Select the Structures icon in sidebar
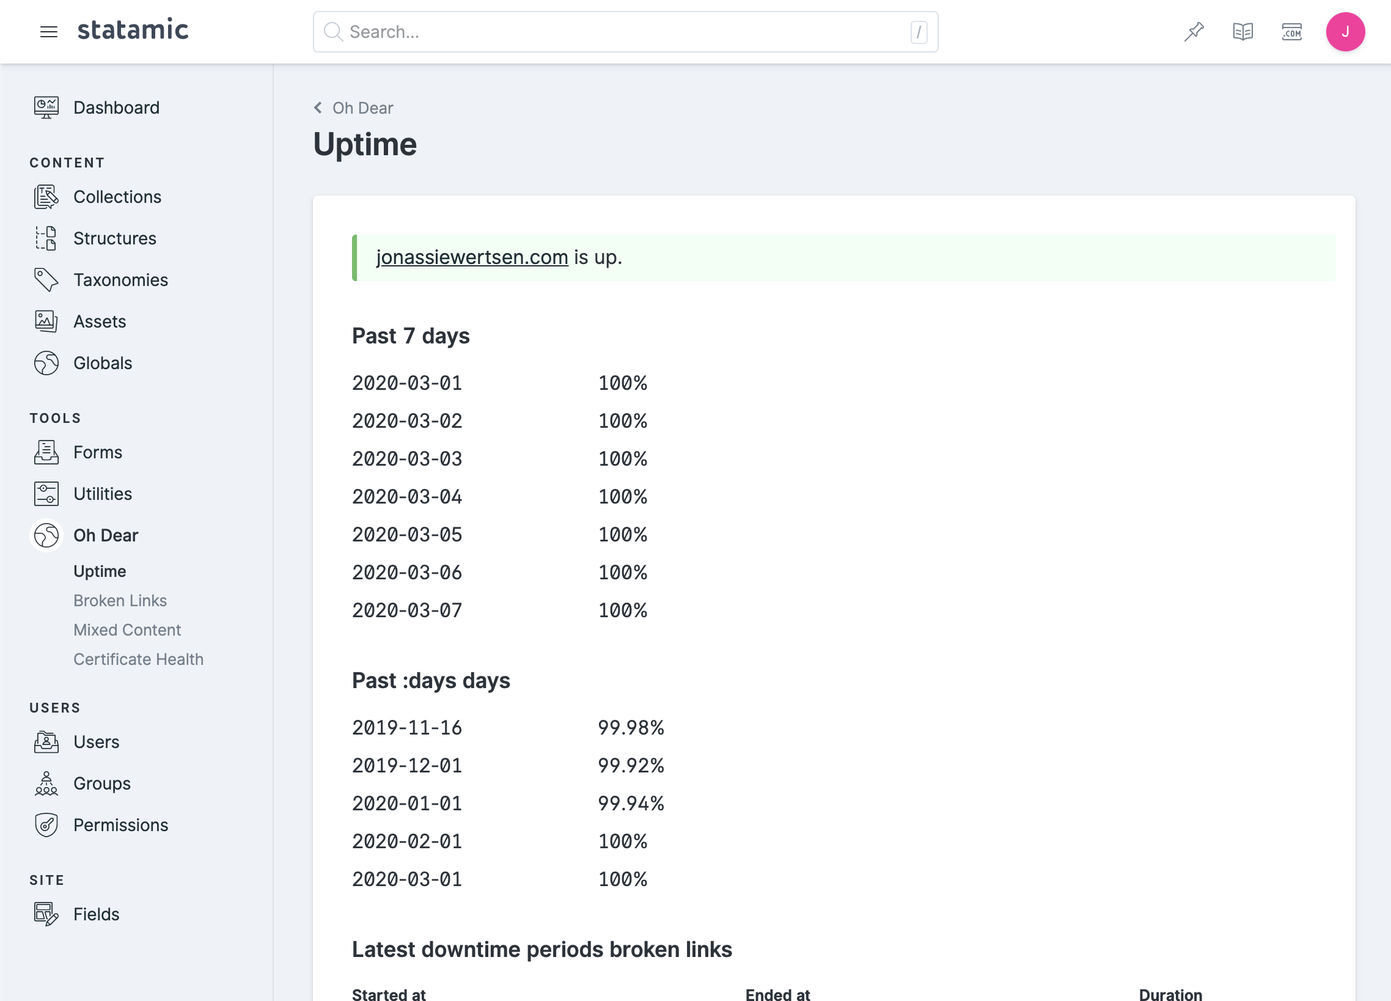Image resolution: width=1391 pixels, height=1001 pixels. (45, 238)
